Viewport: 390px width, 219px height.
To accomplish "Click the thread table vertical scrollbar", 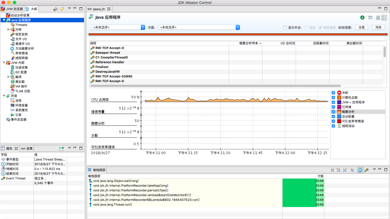I will [x=384, y=52].
